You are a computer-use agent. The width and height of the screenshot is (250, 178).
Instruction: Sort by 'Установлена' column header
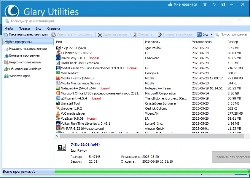208,42
